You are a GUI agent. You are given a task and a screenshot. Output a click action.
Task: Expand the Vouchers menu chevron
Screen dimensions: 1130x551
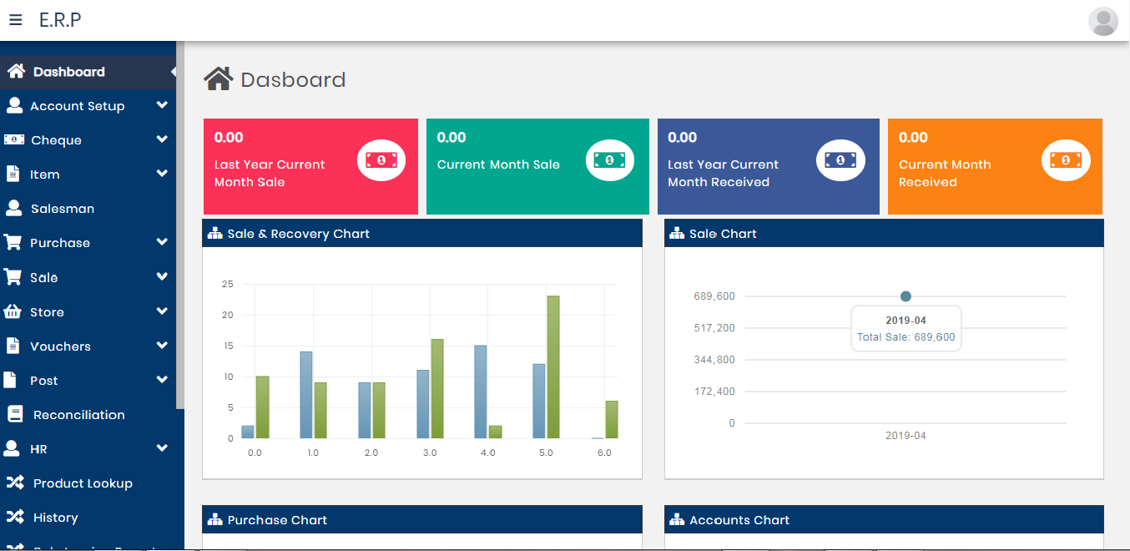[x=162, y=346]
